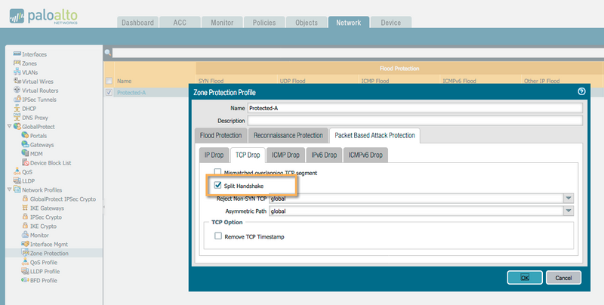Screen dimensions: 604x305
Task: Click the Asymmetric Path combo field
Action: tap(417, 211)
